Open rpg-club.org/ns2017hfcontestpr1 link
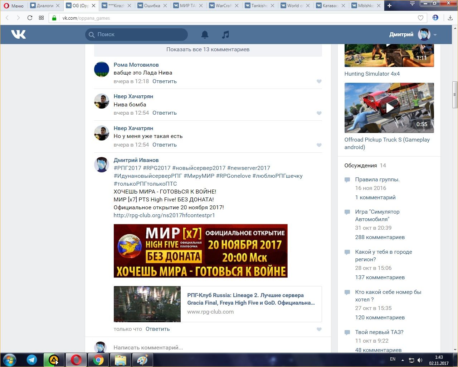458x367 pixels. [x=164, y=215]
